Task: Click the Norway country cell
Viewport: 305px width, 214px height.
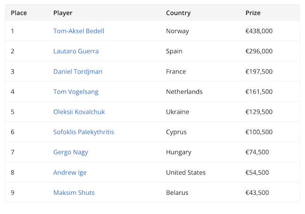Action: click(x=177, y=31)
